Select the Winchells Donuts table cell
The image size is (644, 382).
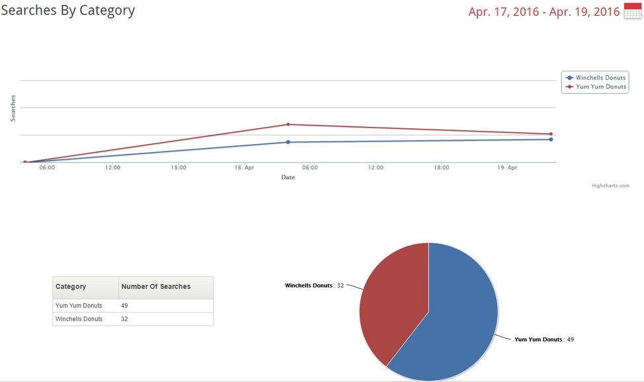(86, 319)
